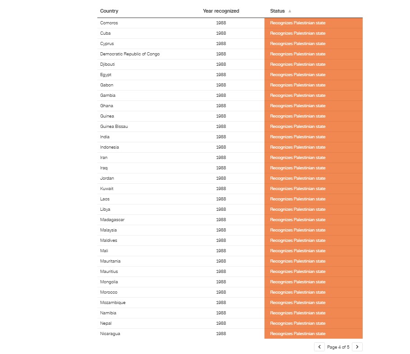Click Egypt's orange status cell
410x354 pixels.
point(297,75)
